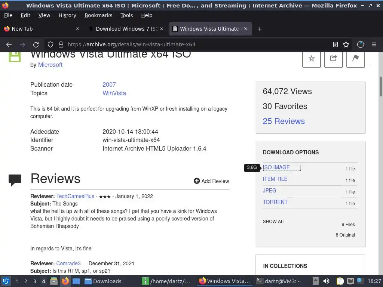The image size is (383, 287).
Task: Close the Download Windows 7 ISO tab
Action: coord(162,29)
